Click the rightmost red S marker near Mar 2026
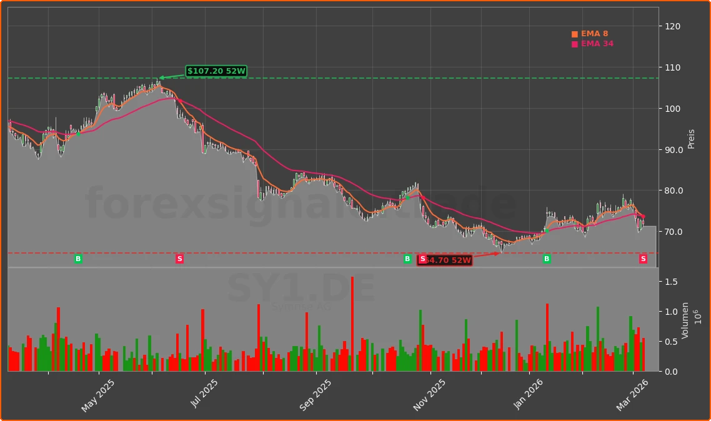The height and width of the screenshot is (421, 711). click(643, 259)
